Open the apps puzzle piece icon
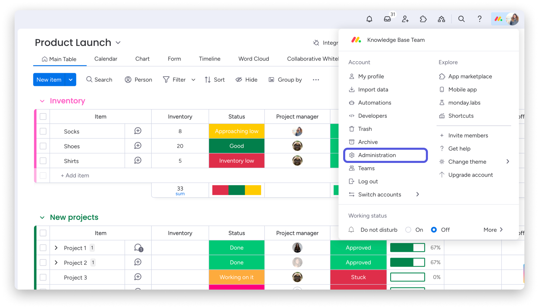539x308 pixels. [x=423, y=19]
